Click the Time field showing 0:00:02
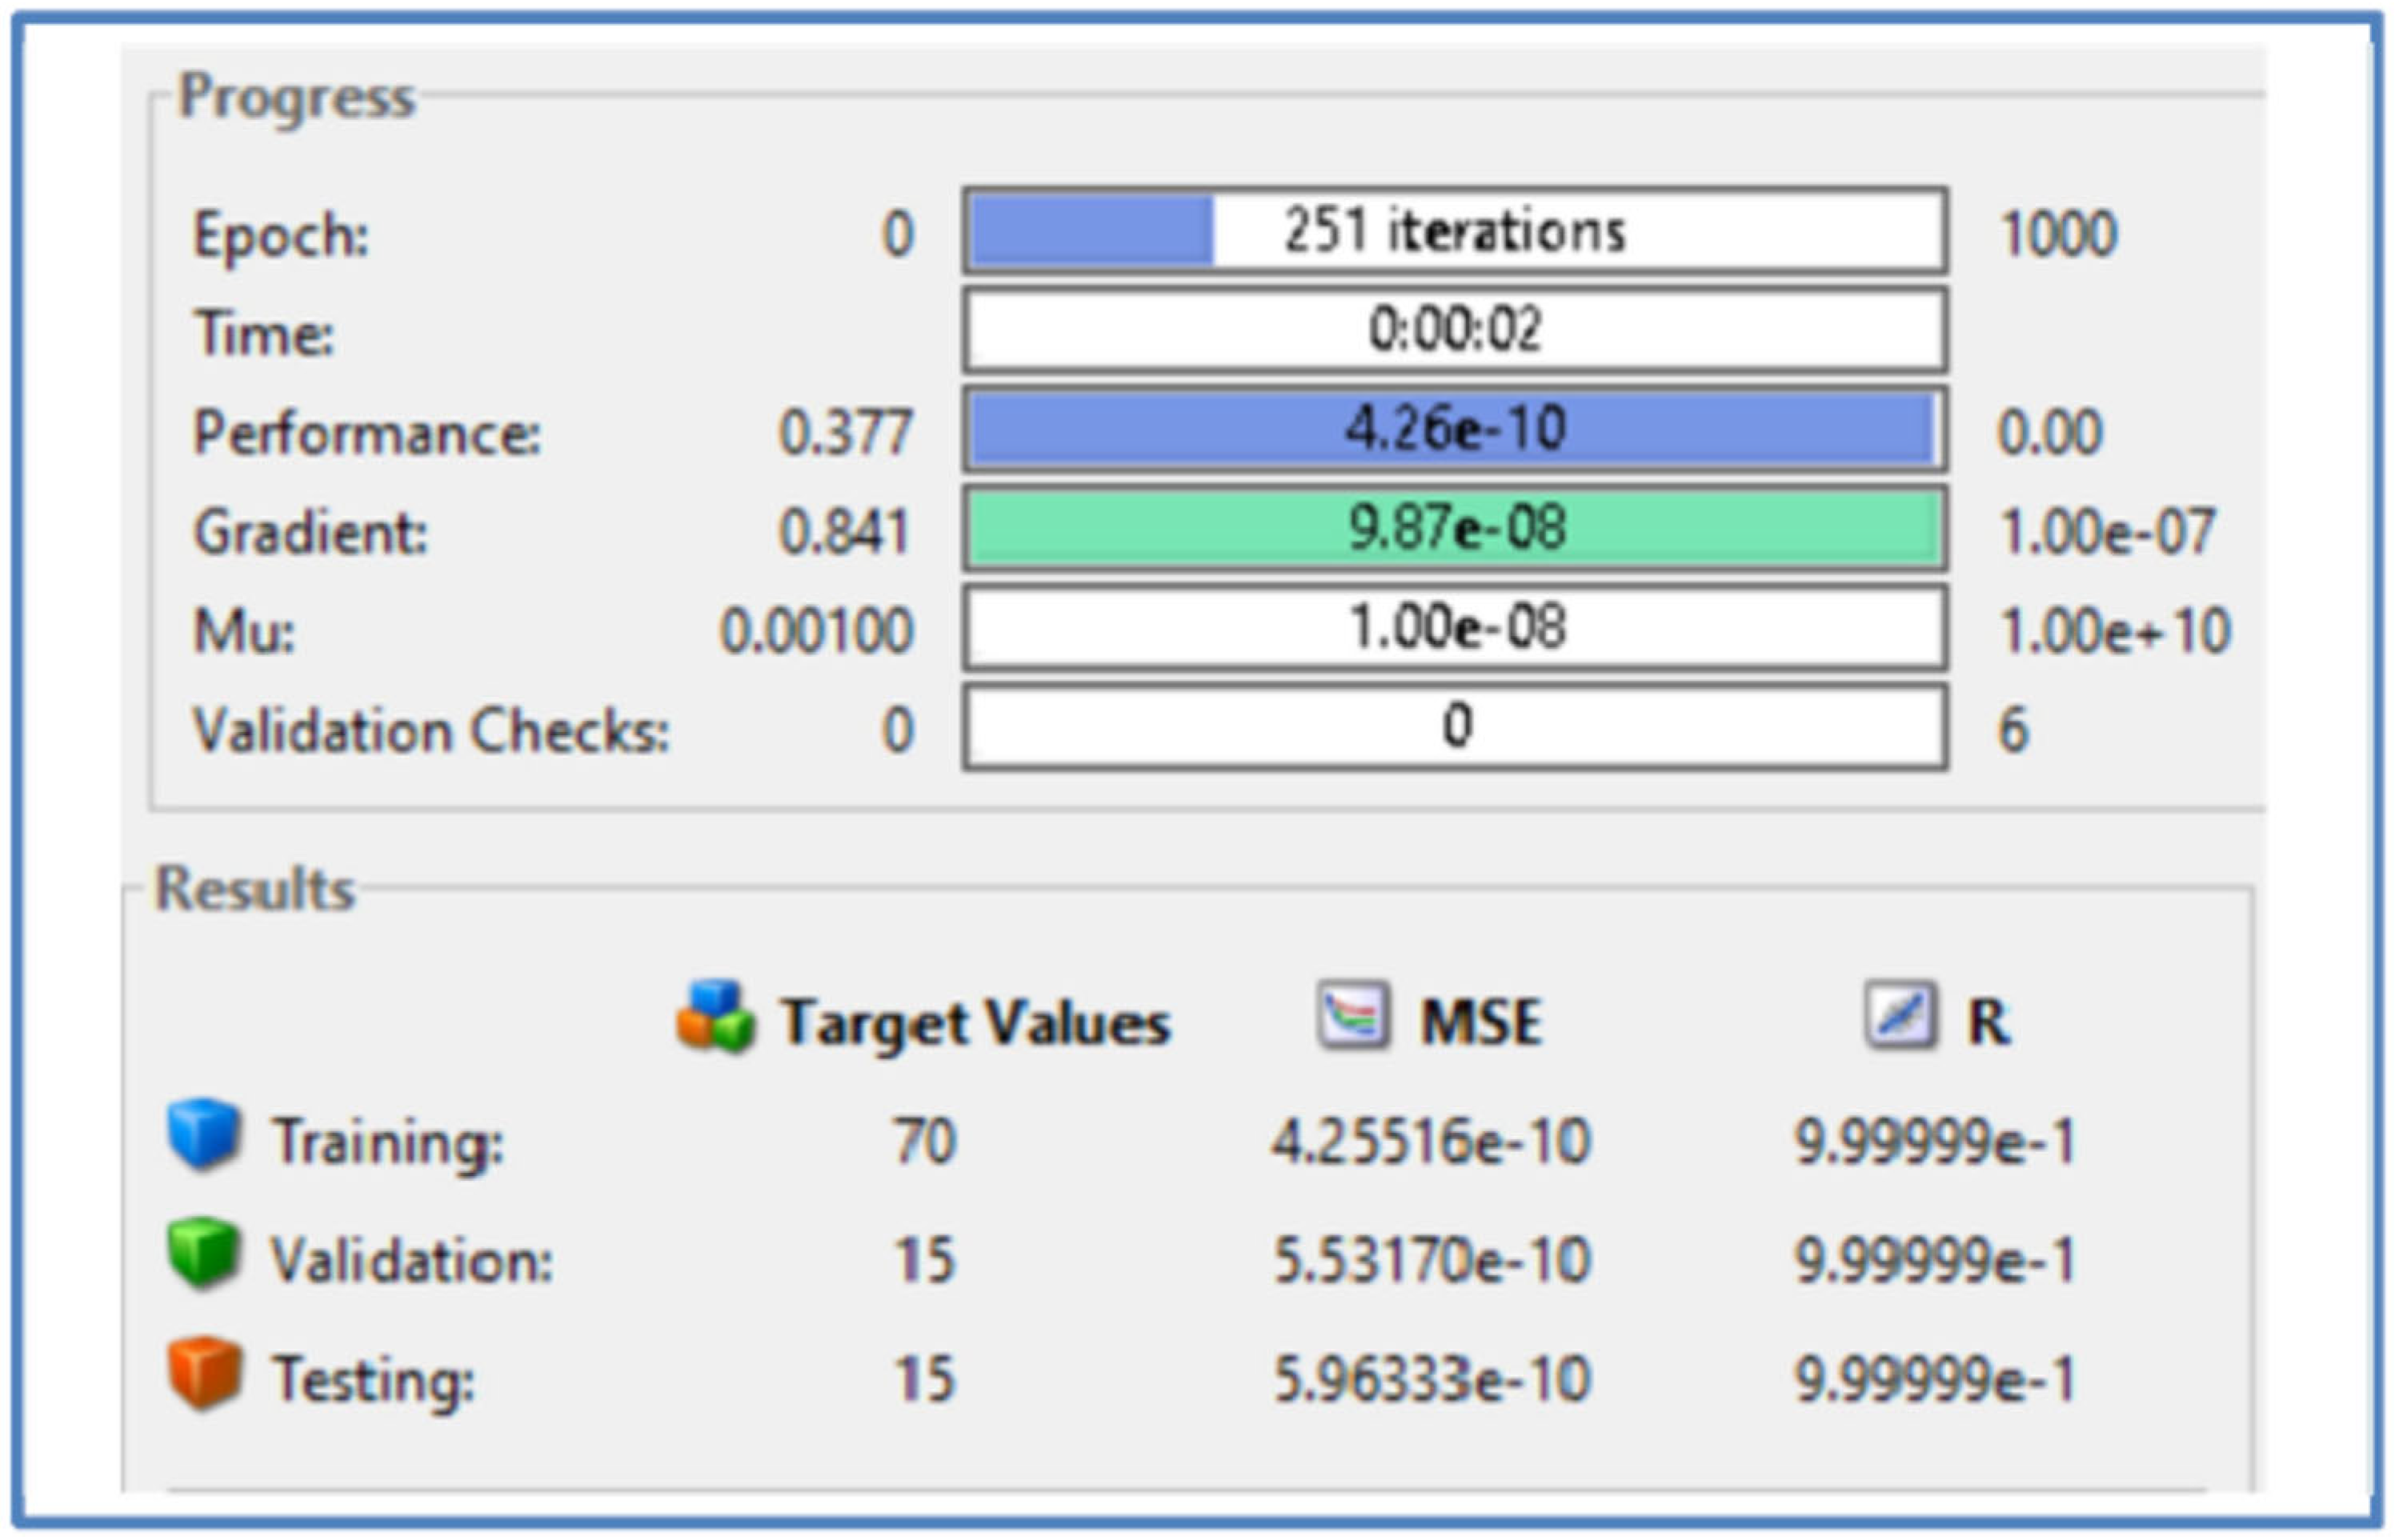The image size is (2395, 1540). [x=1455, y=330]
